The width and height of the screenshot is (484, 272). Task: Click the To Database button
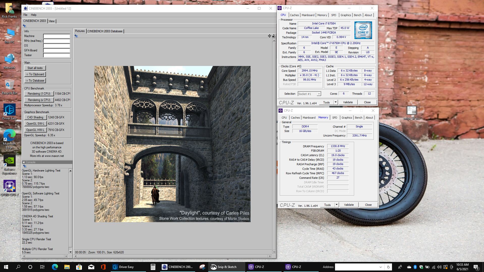[x=35, y=81]
